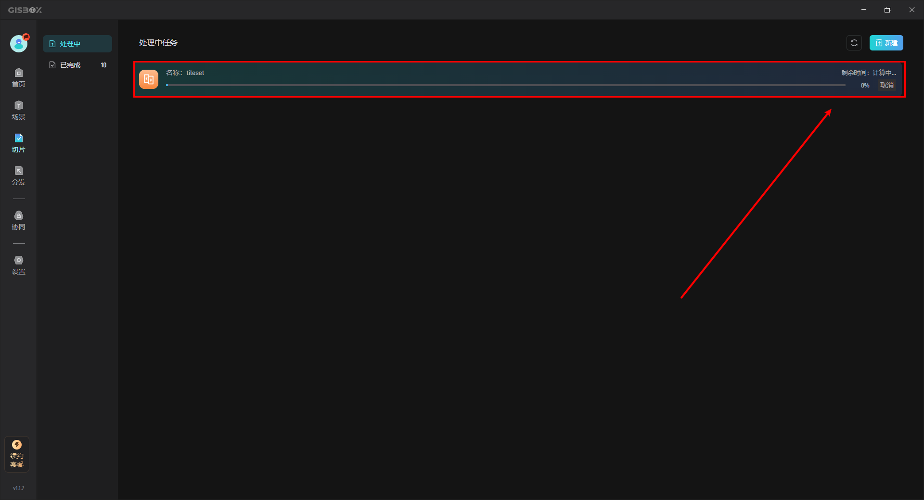This screenshot has width=924, height=500.
Task: Create a new task with 新建
Action: tap(886, 43)
